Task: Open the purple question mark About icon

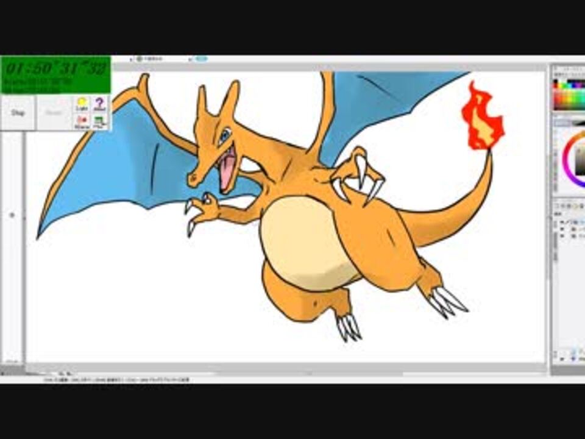Action: point(99,104)
